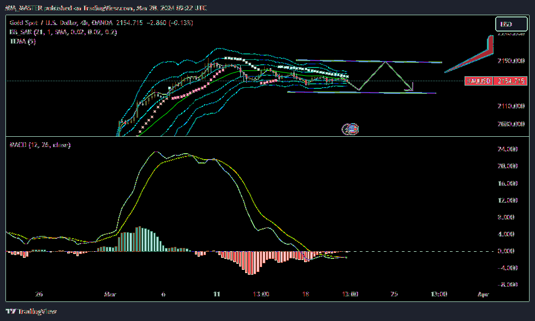The width and height of the screenshot is (535, 321).
Task: Click the -8.000 MACD axis value
Action: click(x=508, y=284)
